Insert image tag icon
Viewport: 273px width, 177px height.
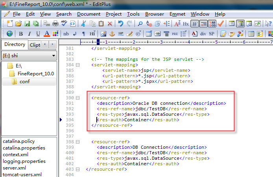pyautogui.click(x=103, y=34)
